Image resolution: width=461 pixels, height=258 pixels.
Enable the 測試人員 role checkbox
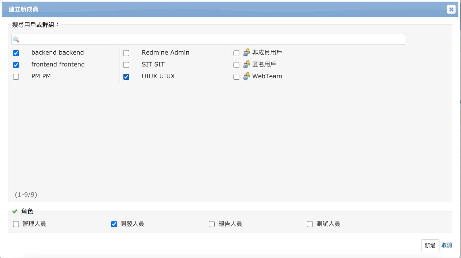tap(310, 224)
